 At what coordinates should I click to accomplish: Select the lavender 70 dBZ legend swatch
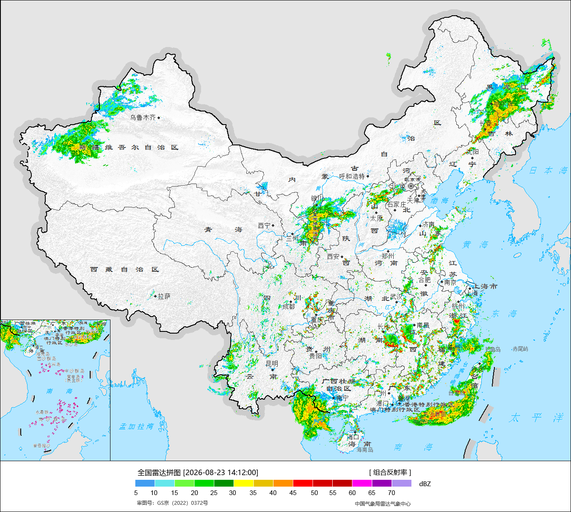tap(402, 483)
